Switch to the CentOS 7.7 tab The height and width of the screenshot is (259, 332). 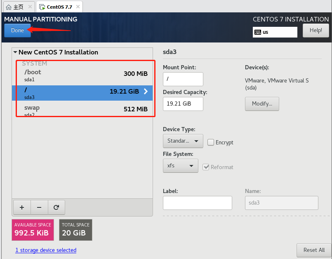point(59,7)
